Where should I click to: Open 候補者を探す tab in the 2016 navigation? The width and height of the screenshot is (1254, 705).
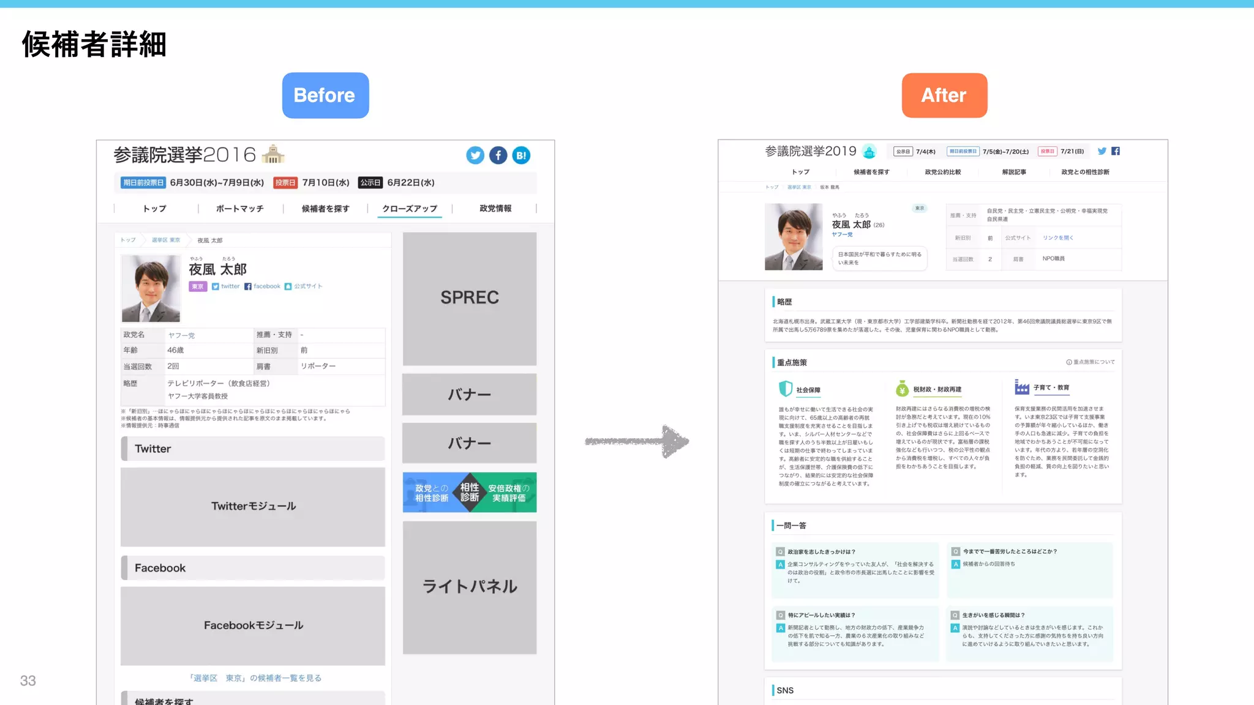[x=326, y=209]
